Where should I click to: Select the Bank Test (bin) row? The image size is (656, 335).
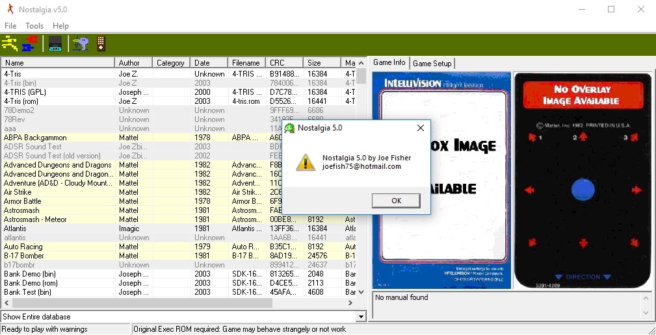pos(179,292)
